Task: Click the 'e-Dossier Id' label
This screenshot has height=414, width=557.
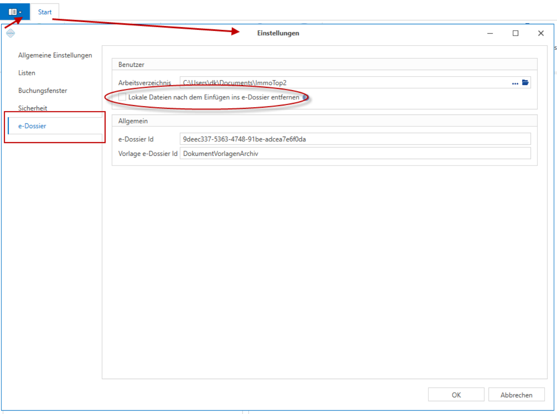Action: (x=136, y=139)
